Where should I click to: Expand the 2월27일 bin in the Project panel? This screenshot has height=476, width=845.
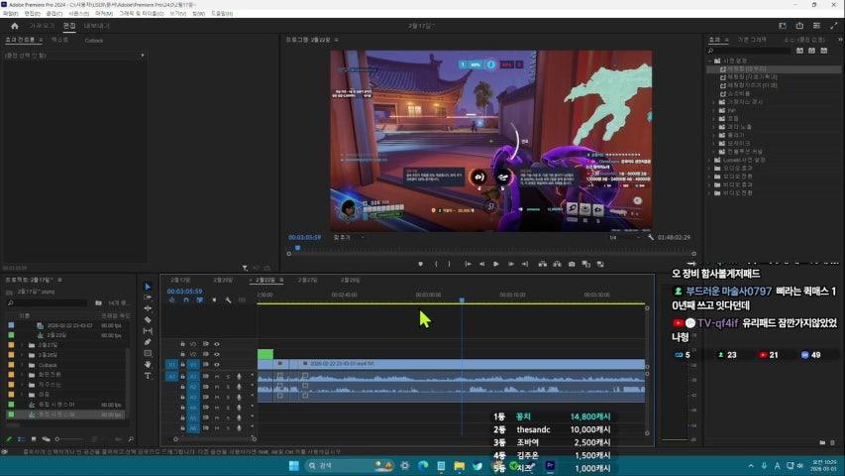pos(22,344)
